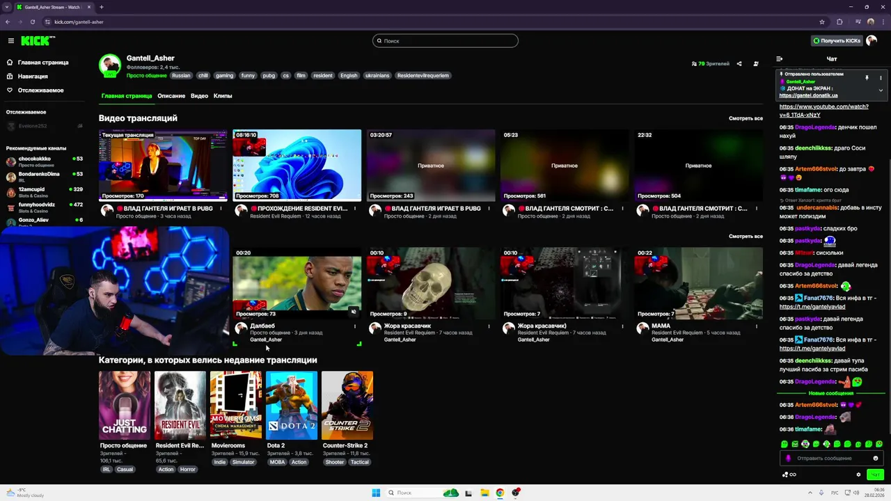Image resolution: width=891 pixels, height=501 pixels.
Task: Click Смотреть все for Видео трансляций
Action: point(746,118)
